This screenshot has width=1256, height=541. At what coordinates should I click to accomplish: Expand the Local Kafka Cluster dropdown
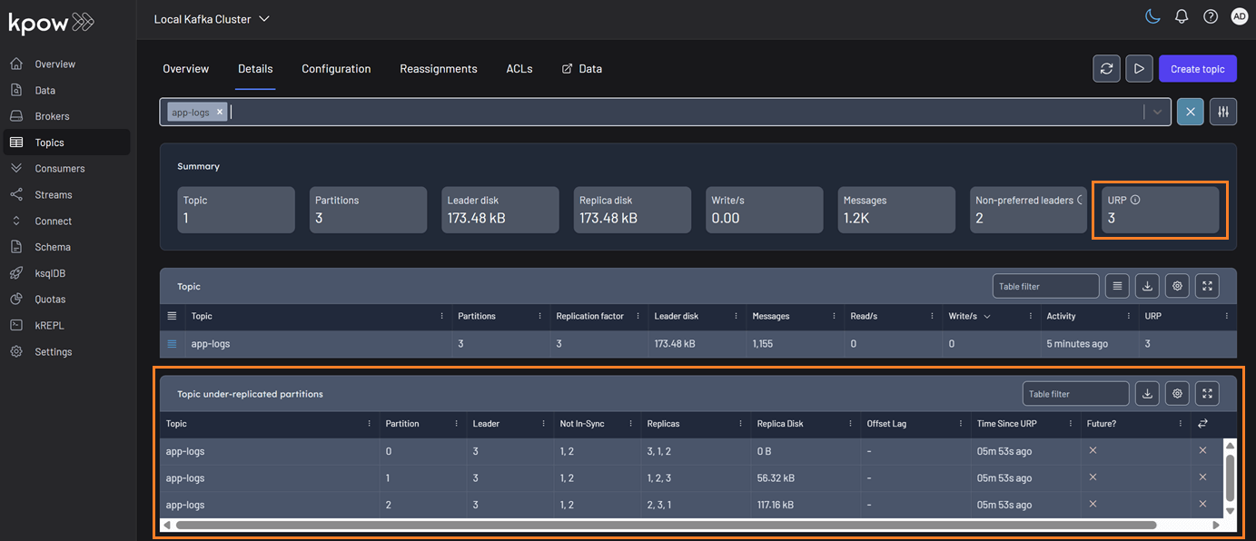pos(264,19)
